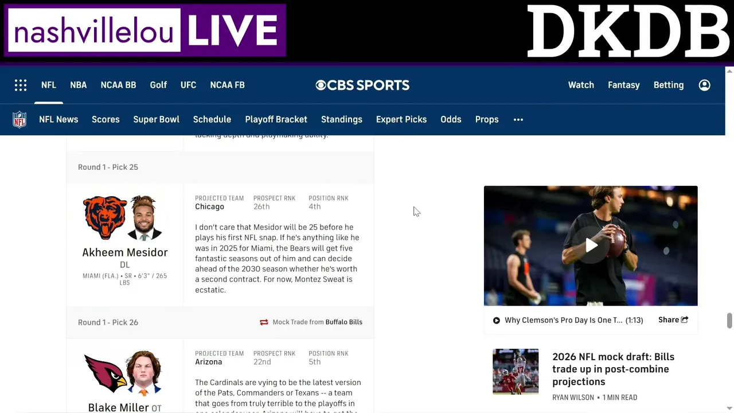The height and width of the screenshot is (413, 734).
Task: Click the Round 1 - Pick 26 header
Action: [x=108, y=322]
